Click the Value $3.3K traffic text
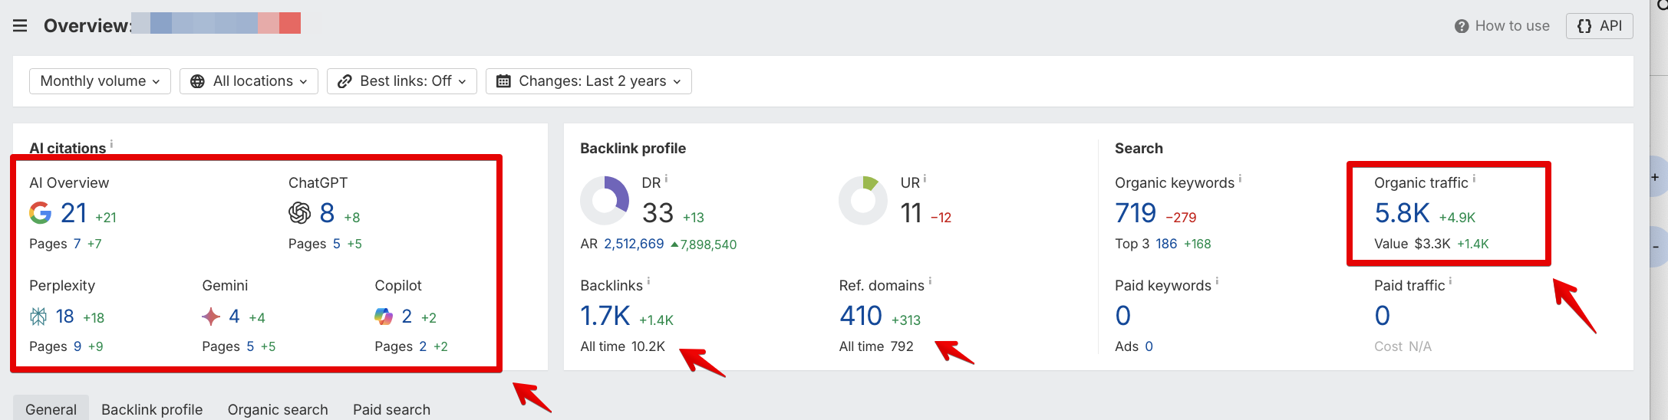 tap(1412, 244)
